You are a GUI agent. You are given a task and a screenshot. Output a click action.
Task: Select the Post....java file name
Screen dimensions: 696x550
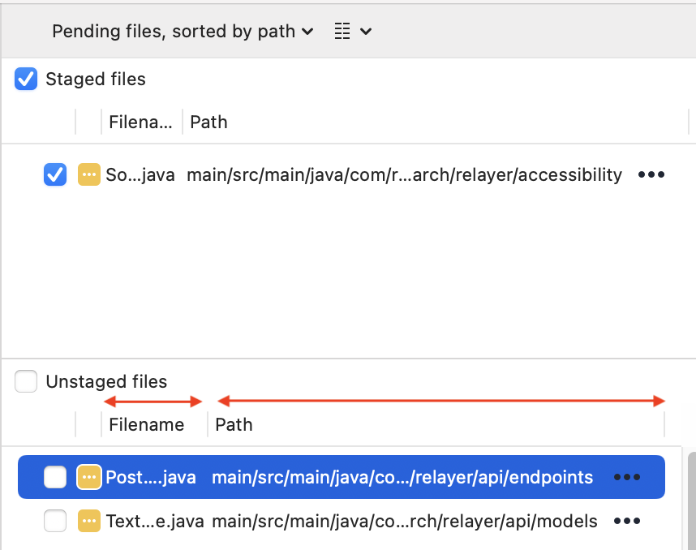coord(151,477)
